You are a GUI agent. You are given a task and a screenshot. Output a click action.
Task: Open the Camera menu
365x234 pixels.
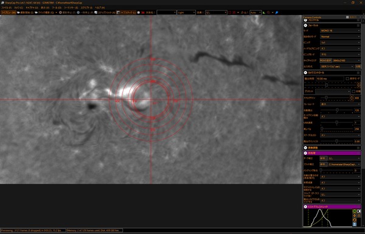[x=18, y=8]
